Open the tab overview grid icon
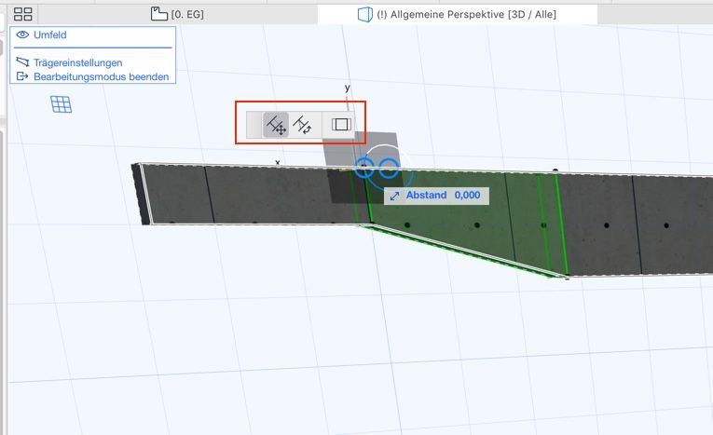 tap(22, 15)
